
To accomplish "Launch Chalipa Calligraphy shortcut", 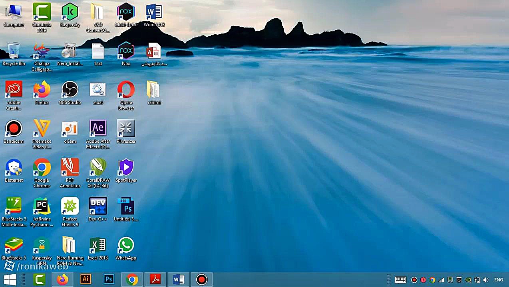I will click(42, 57).
